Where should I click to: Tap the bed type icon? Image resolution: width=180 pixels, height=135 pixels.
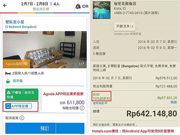coord(8,73)
